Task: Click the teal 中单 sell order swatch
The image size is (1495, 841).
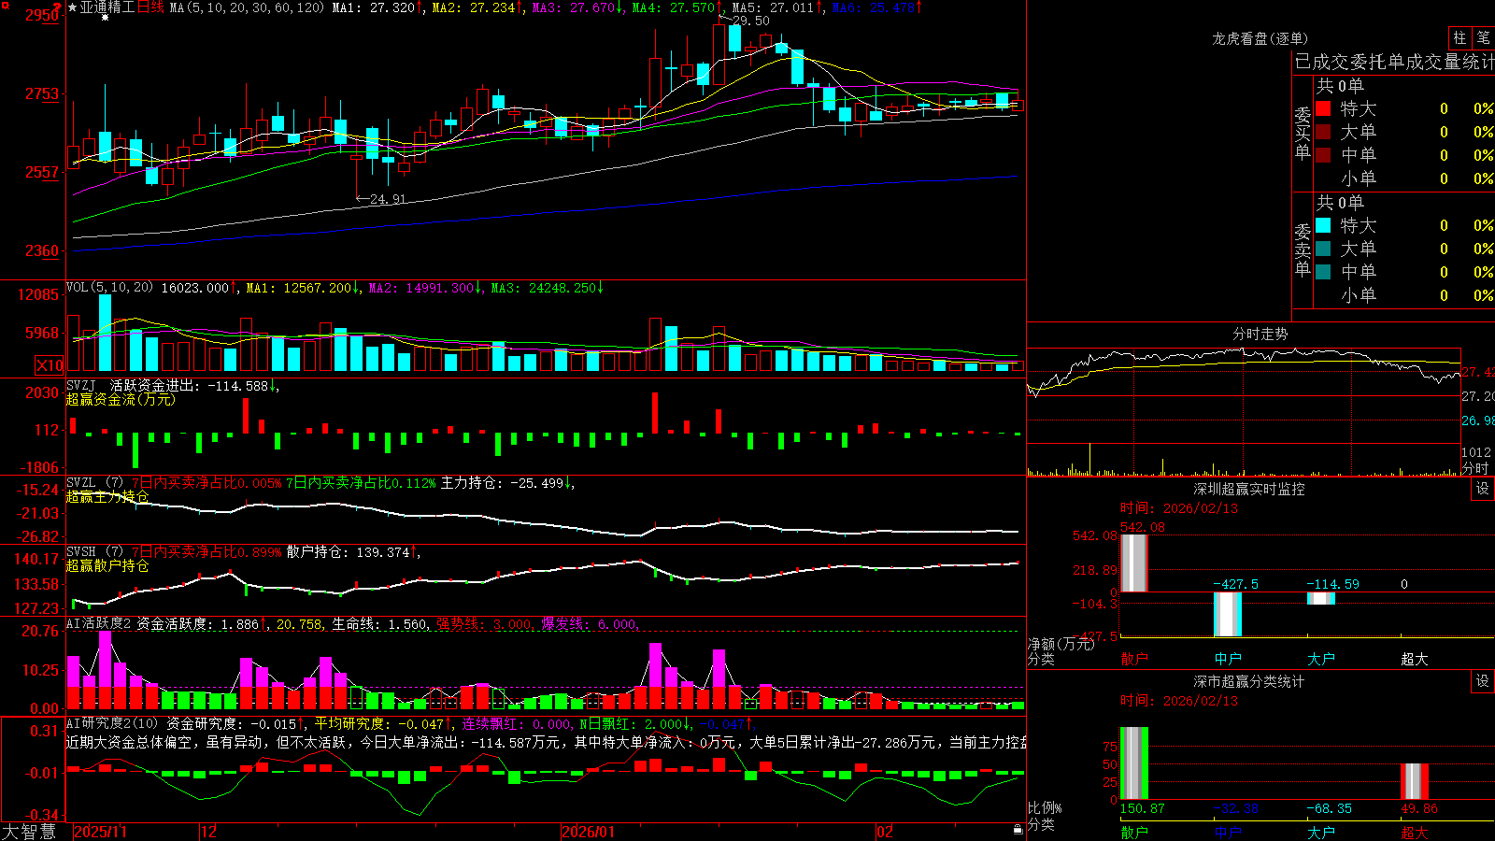Action: point(1323,272)
